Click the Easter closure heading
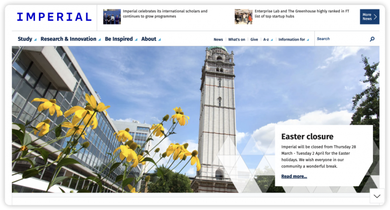Screen dimensions: 390x210 (x=307, y=136)
